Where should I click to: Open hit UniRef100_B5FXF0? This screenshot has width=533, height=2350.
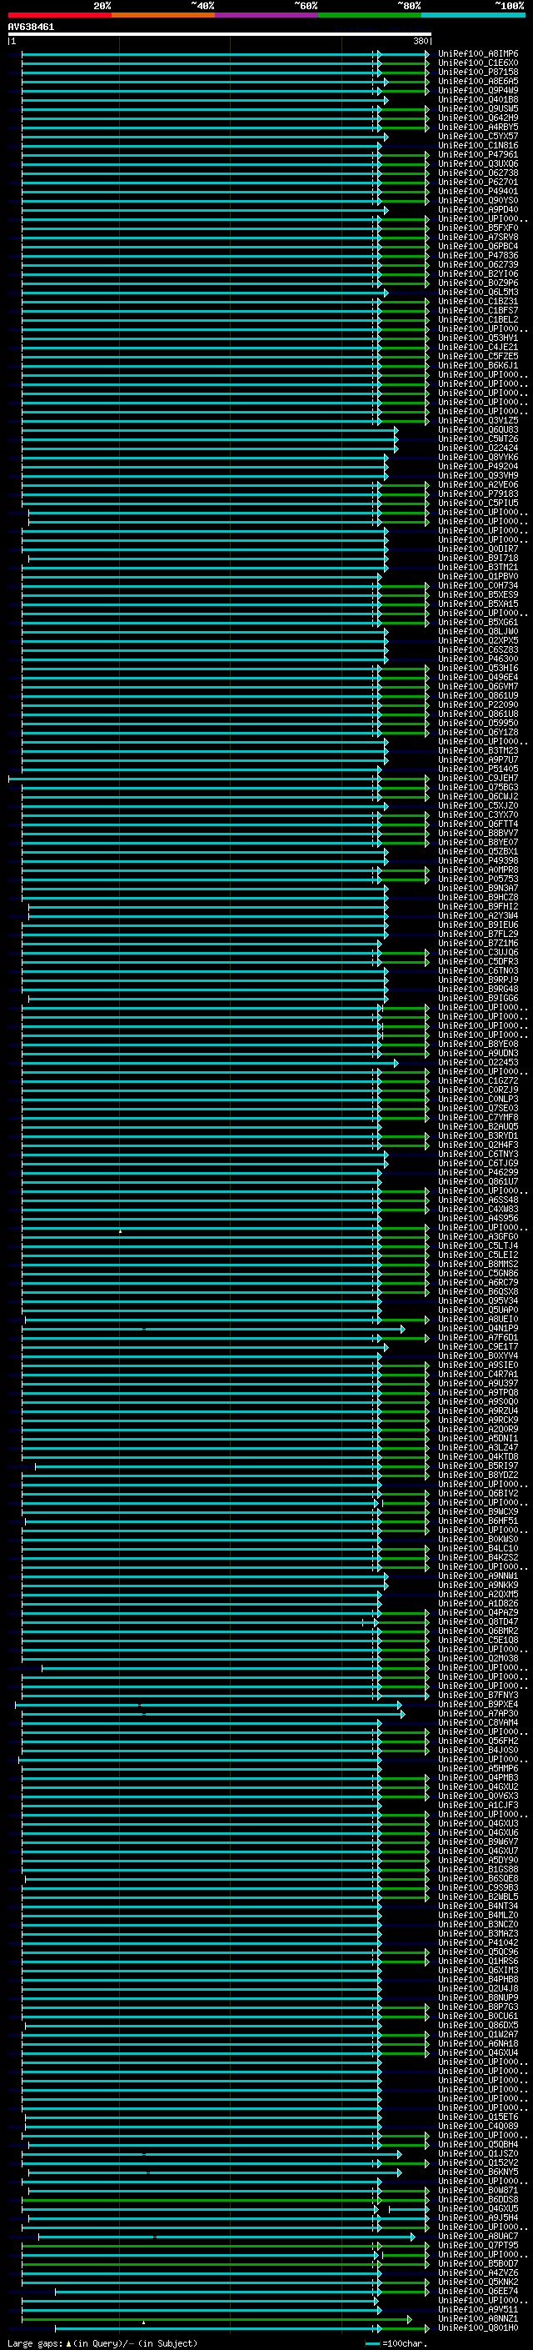pos(478,228)
